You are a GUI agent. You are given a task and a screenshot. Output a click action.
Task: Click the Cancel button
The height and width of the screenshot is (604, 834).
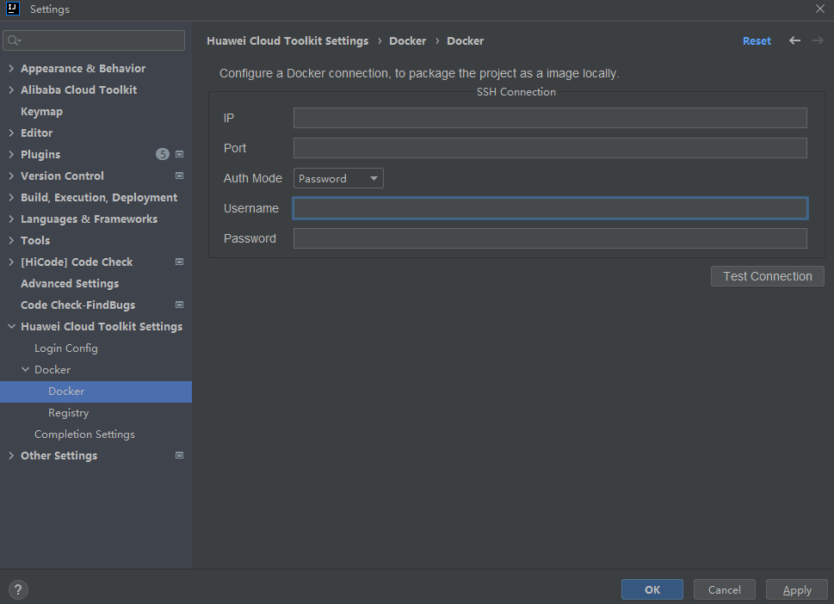725,589
